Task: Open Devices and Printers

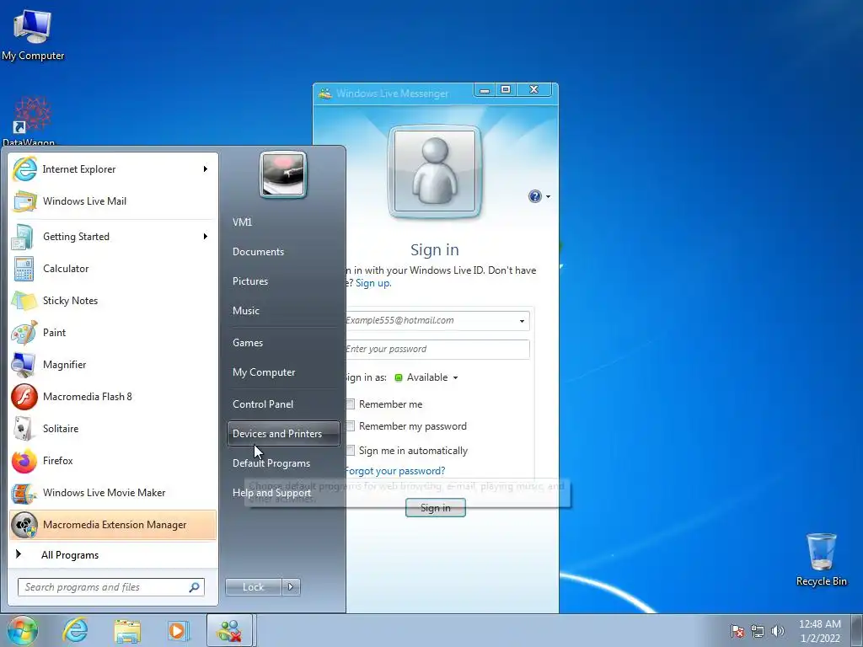Action: click(x=283, y=434)
